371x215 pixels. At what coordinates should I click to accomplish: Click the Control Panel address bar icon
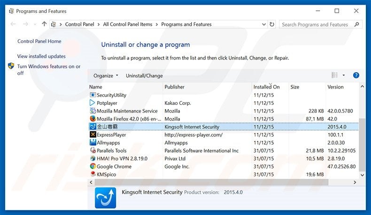54,24
